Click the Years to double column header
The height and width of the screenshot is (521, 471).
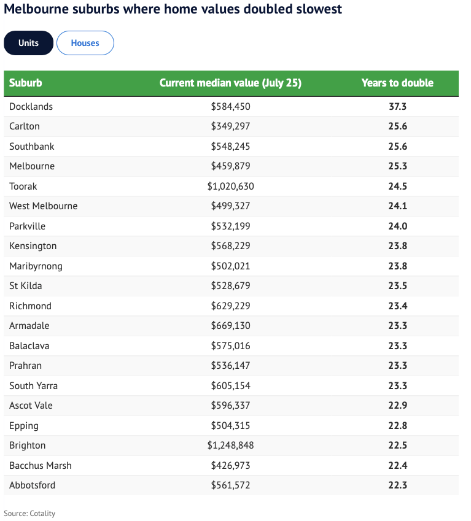[397, 83]
